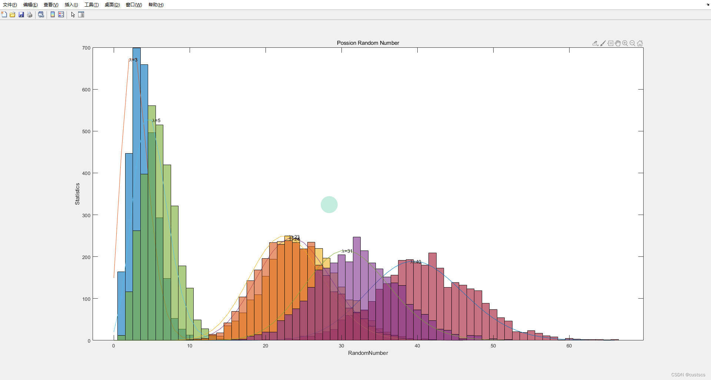This screenshot has width=711, height=380.
Task: Click the λ=5 curve annotation
Action: 156,121
